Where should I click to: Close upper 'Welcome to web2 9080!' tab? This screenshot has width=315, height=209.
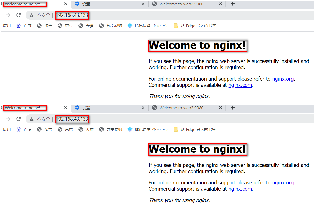click(x=221, y=4)
